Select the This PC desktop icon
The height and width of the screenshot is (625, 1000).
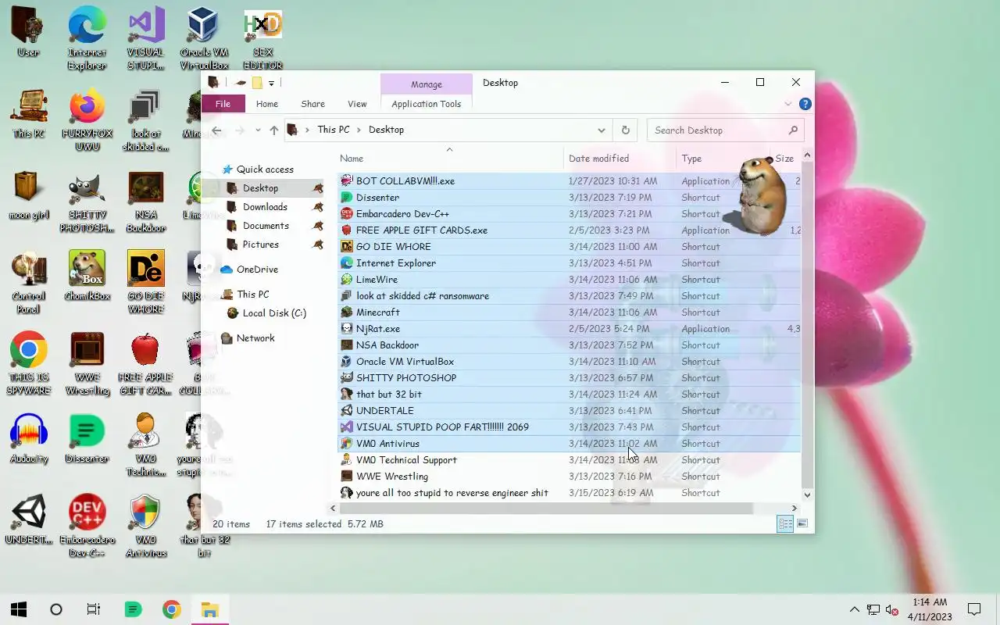(28, 114)
